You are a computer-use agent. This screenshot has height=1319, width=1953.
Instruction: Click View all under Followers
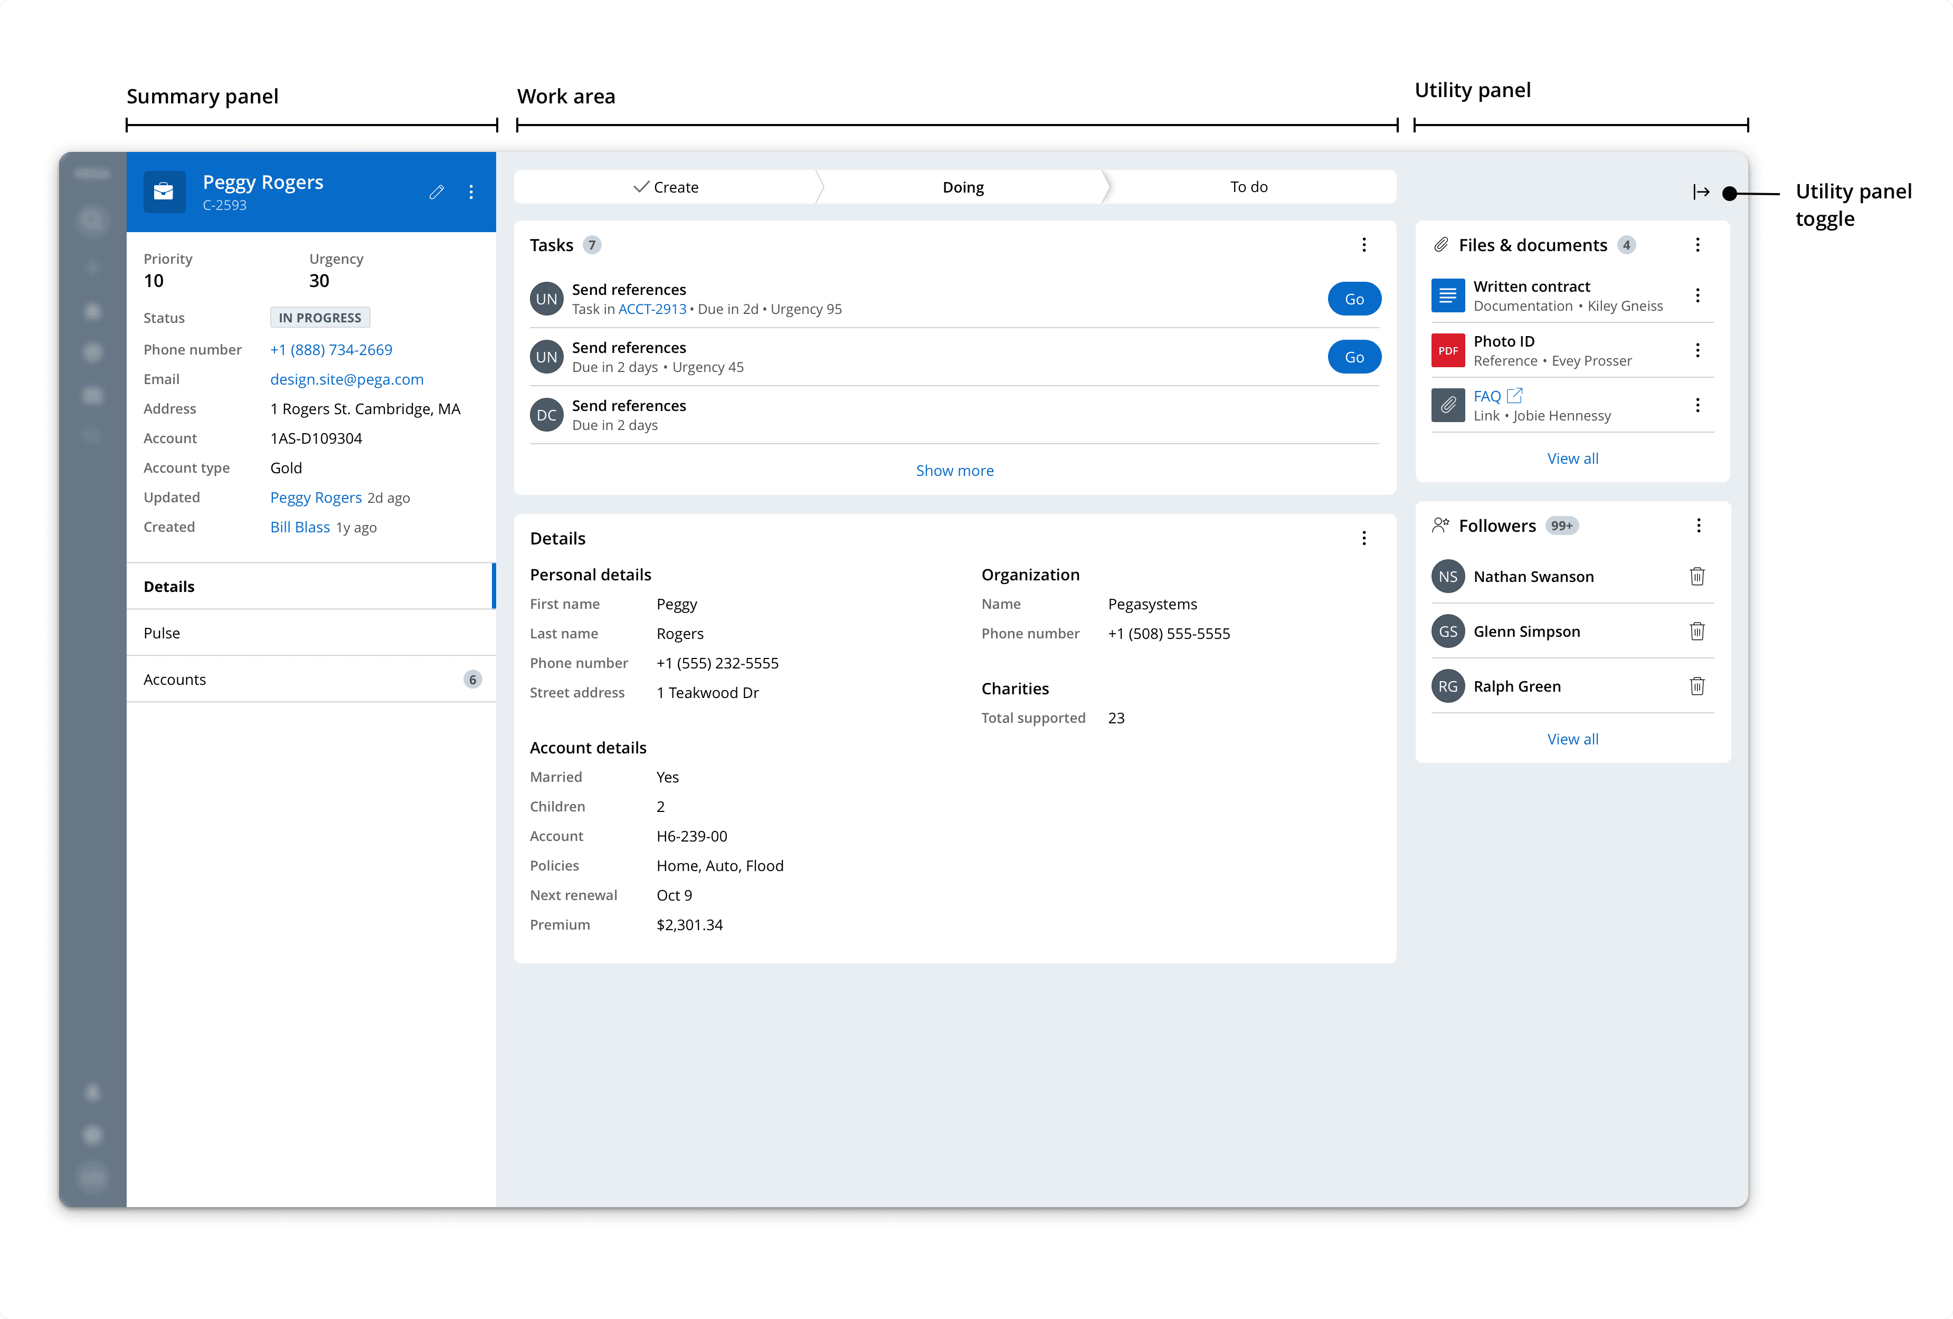coord(1572,739)
